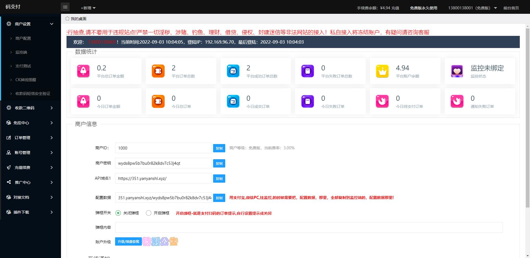Click the 升级/续费套餐 button

click(x=128, y=242)
